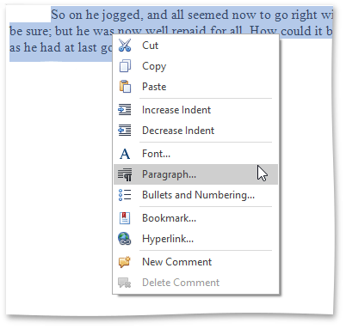Choose the Hyperlink... menu entry
The image size is (346, 329).
coord(195,239)
